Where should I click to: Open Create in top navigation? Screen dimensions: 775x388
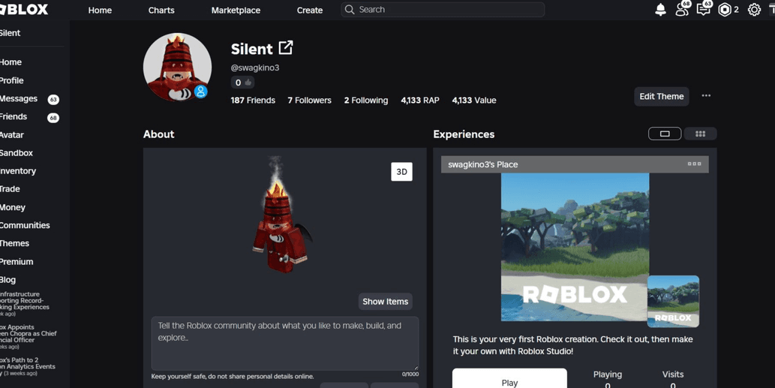pyautogui.click(x=310, y=10)
